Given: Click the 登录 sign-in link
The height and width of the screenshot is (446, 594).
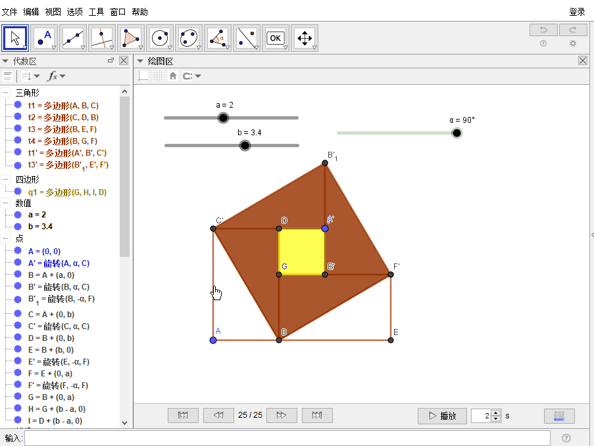Looking at the screenshot, I should pos(577,12).
